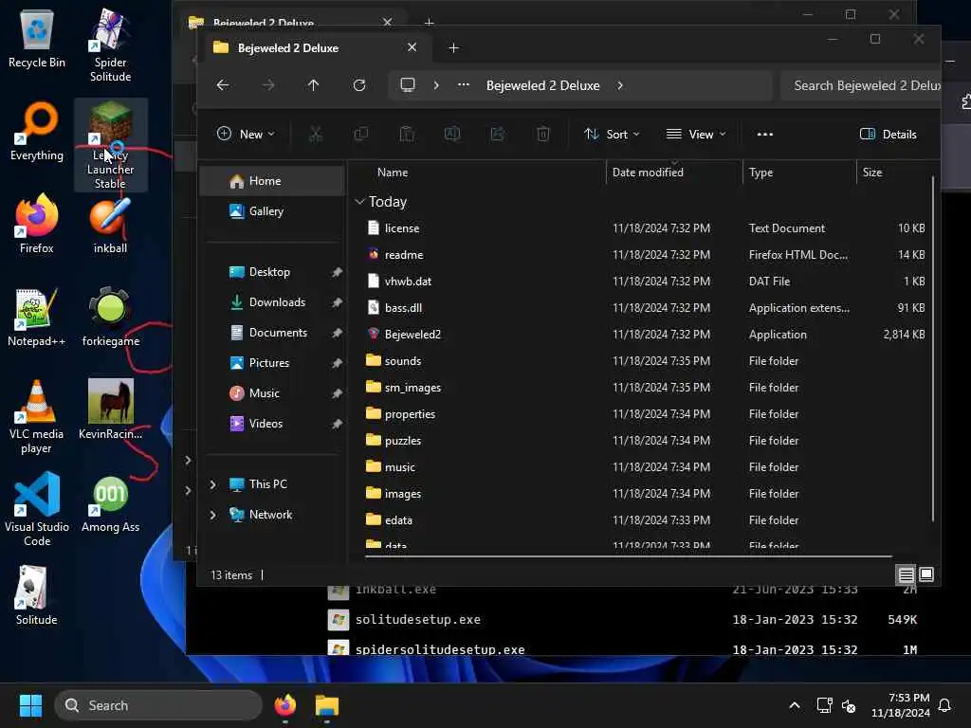Image resolution: width=971 pixels, height=728 pixels.
Task: Select the Bejeweled2 application file
Action: tap(644, 335)
